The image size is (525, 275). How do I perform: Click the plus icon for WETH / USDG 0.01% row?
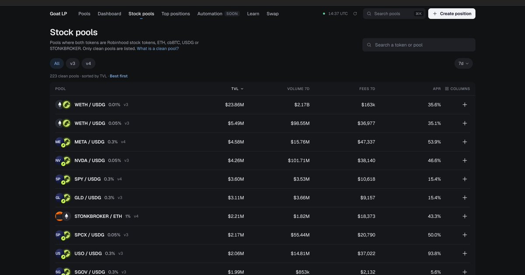coord(465,105)
